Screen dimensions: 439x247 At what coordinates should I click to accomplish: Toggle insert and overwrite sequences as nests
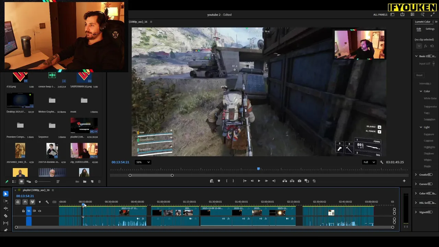[18, 202]
